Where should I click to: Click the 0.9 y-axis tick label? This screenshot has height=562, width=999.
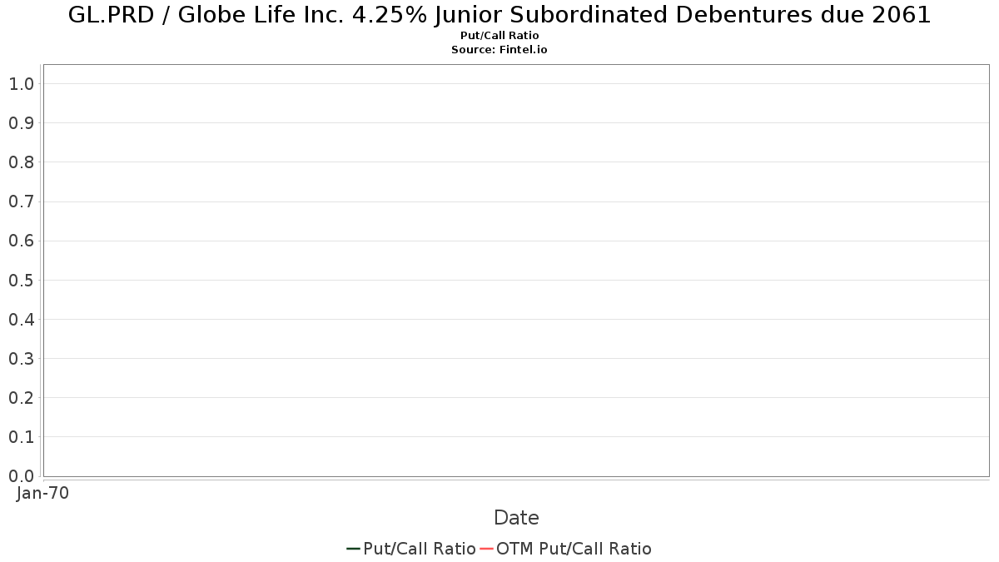(x=21, y=123)
